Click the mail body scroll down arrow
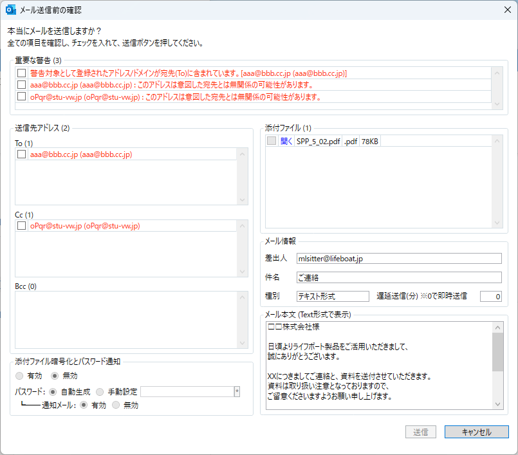Screen dimensions: 518x455 (497, 404)
